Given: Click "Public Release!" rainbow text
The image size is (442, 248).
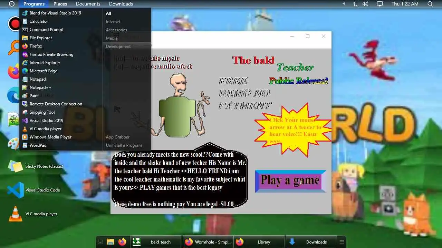Looking at the screenshot, I should tap(298, 81).
